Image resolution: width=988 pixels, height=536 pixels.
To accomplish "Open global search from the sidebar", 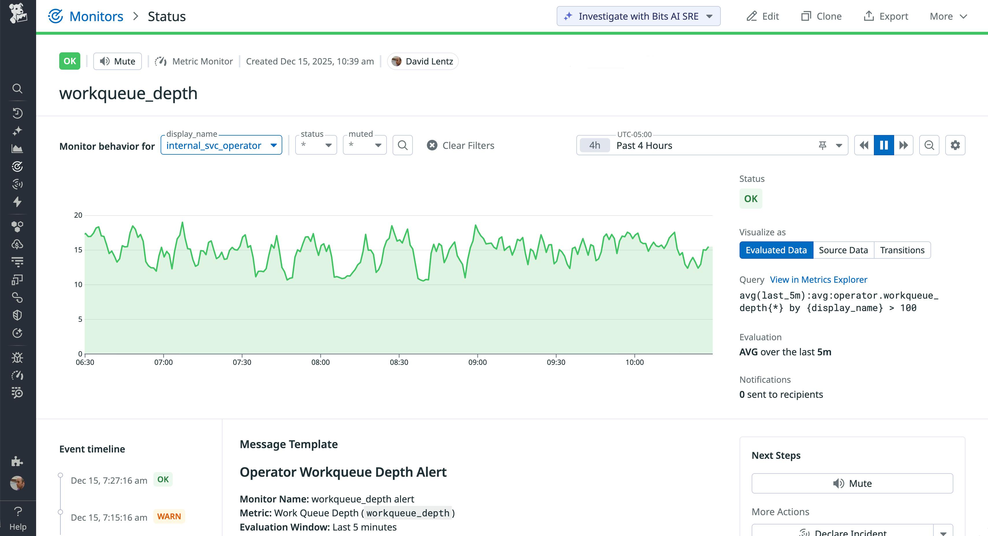I will (x=18, y=88).
